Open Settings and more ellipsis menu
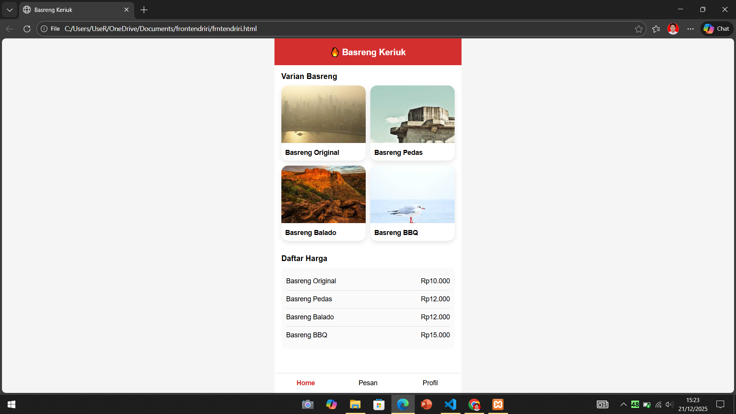This screenshot has width=736, height=414. coord(690,29)
